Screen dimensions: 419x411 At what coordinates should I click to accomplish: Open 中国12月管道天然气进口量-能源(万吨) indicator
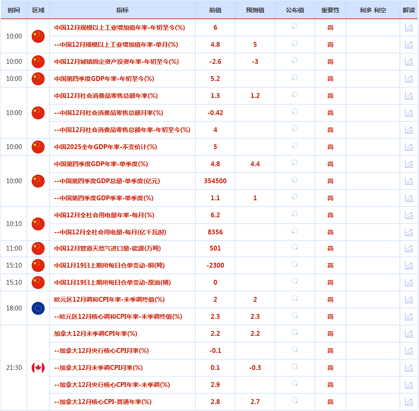coord(107,249)
